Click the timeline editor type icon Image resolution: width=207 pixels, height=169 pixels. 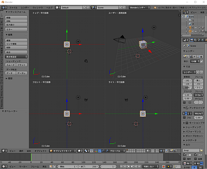[4, 167]
